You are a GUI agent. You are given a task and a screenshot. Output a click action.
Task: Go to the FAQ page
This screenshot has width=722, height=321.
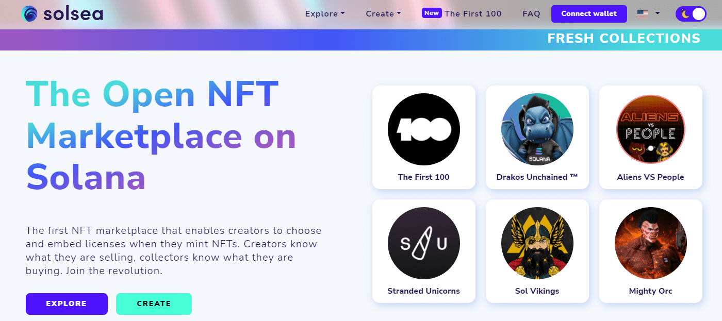click(x=531, y=14)
